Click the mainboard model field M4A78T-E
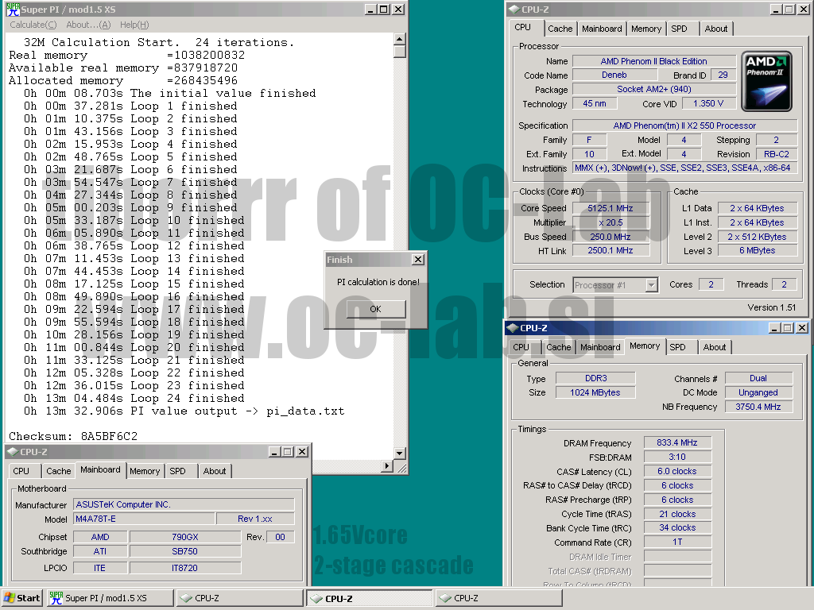This screenshot has height=610, width=814. (144, 519)
